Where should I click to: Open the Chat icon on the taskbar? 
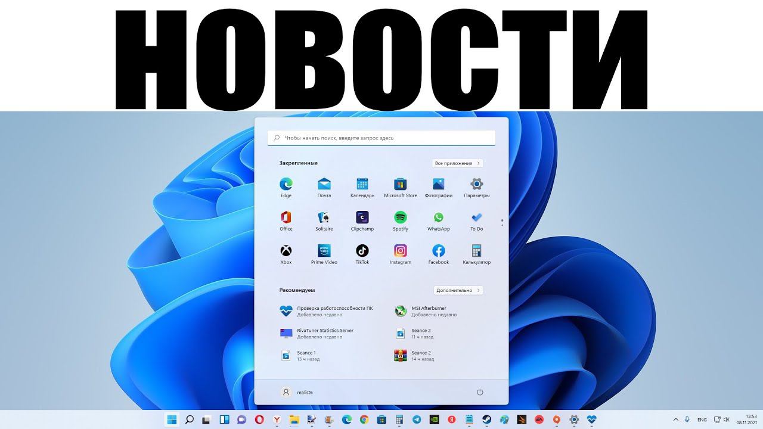(242, 419)
